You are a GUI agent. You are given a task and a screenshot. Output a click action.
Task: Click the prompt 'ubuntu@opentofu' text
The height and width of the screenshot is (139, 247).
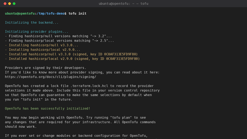tap(20, 14)
